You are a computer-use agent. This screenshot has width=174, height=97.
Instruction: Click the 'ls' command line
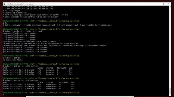click(5, 23)
